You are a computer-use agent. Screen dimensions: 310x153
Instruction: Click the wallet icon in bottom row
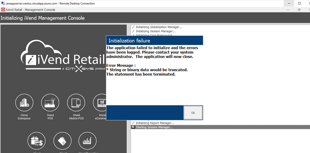(62, 141)
